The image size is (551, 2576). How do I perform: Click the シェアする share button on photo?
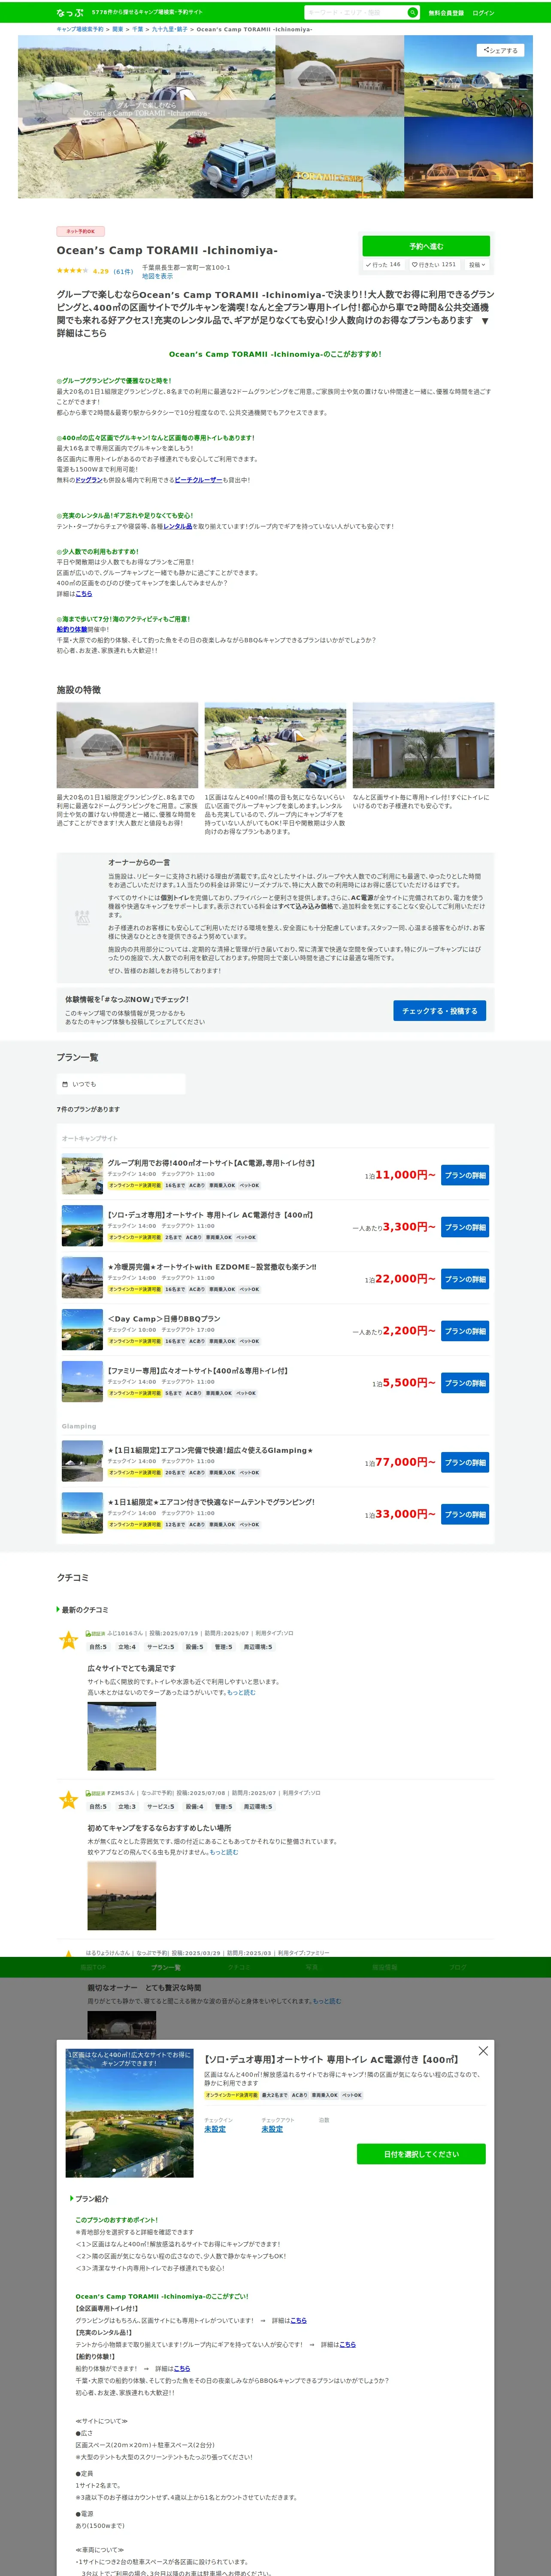(500, 50)
